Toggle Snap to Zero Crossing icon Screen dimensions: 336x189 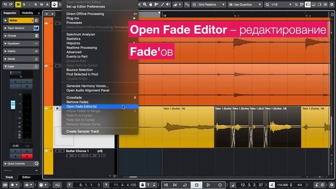pyautogui.click(x=187, y=4)
